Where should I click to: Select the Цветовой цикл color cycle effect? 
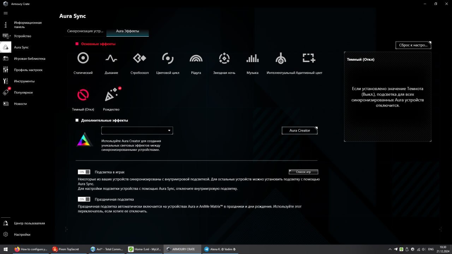[168, 58]
